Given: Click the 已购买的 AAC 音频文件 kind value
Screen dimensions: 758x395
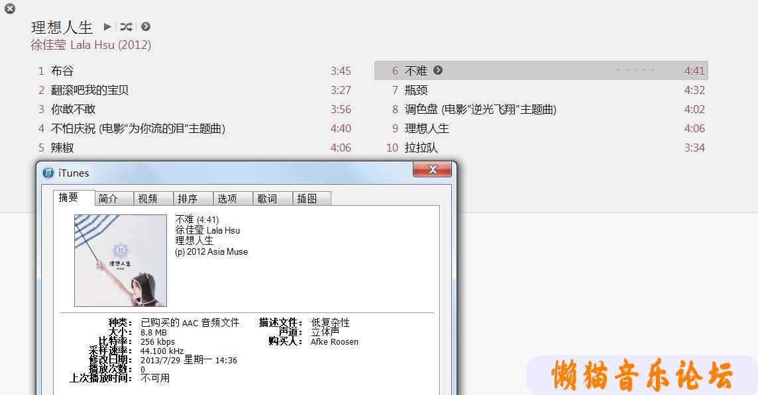Looking at the screenshot, I should [x=190, y=323].
